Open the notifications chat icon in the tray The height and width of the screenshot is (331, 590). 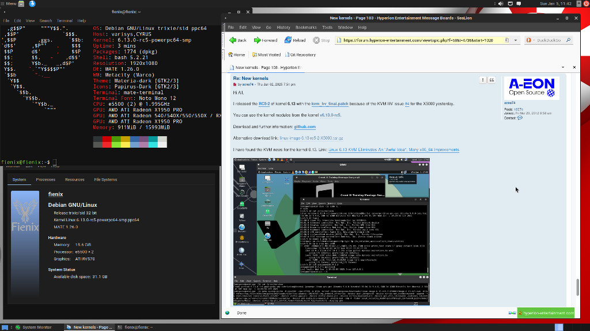click(519, 4)
